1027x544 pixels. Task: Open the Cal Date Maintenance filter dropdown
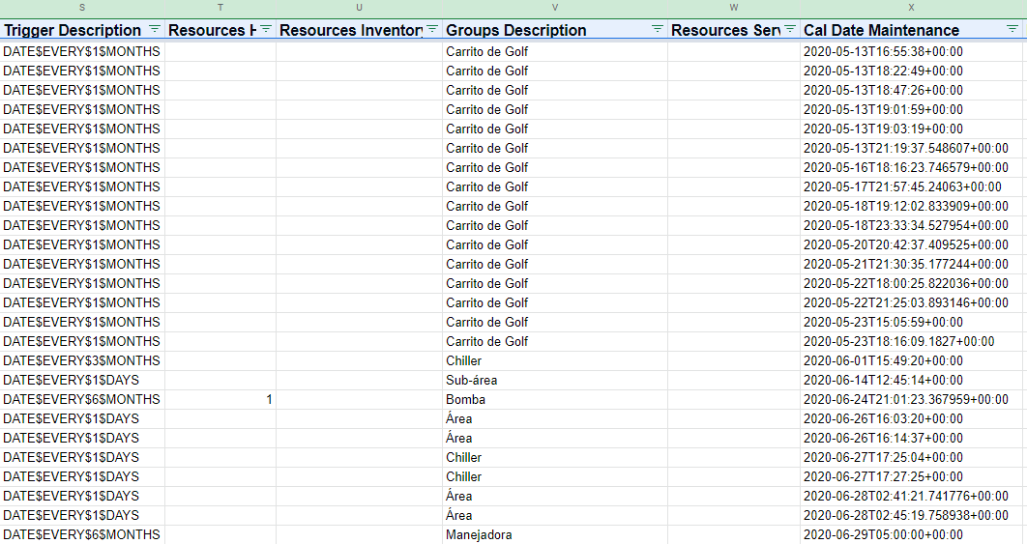[x=1012, y=30]
